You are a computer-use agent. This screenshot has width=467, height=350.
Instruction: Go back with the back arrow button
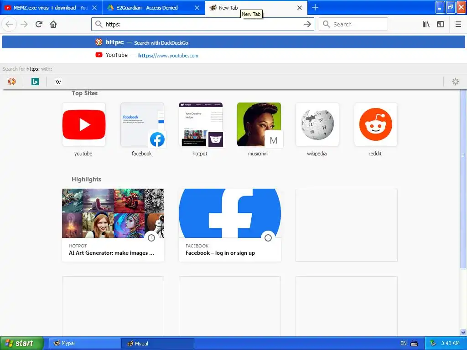pos(9,24)
